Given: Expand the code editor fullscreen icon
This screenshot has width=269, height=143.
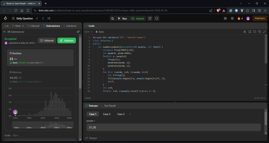Looking at the screenshot, I should point(264,32).
